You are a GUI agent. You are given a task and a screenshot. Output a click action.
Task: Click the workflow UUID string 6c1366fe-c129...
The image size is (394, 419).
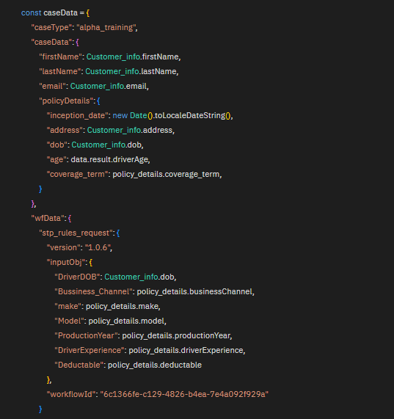click(184, 394)
